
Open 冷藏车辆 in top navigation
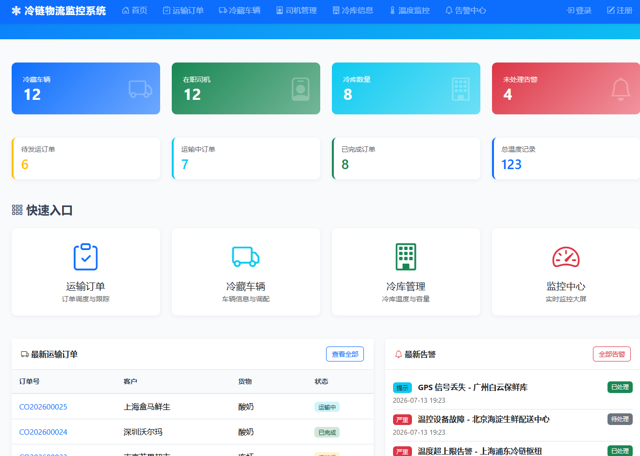click(239, 10)
